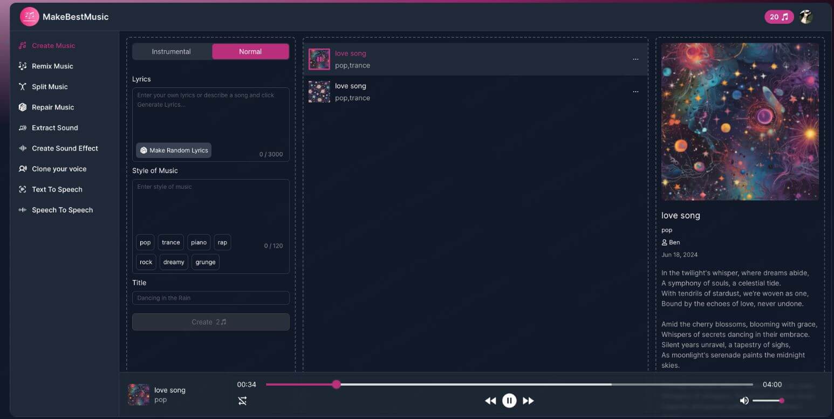Click the large galaxy cover artwork
834x419 pixels.
click(x=740, y=122)
